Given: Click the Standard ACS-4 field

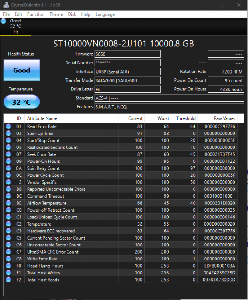Looking at the screenshot, I should (x=169, y=98).
